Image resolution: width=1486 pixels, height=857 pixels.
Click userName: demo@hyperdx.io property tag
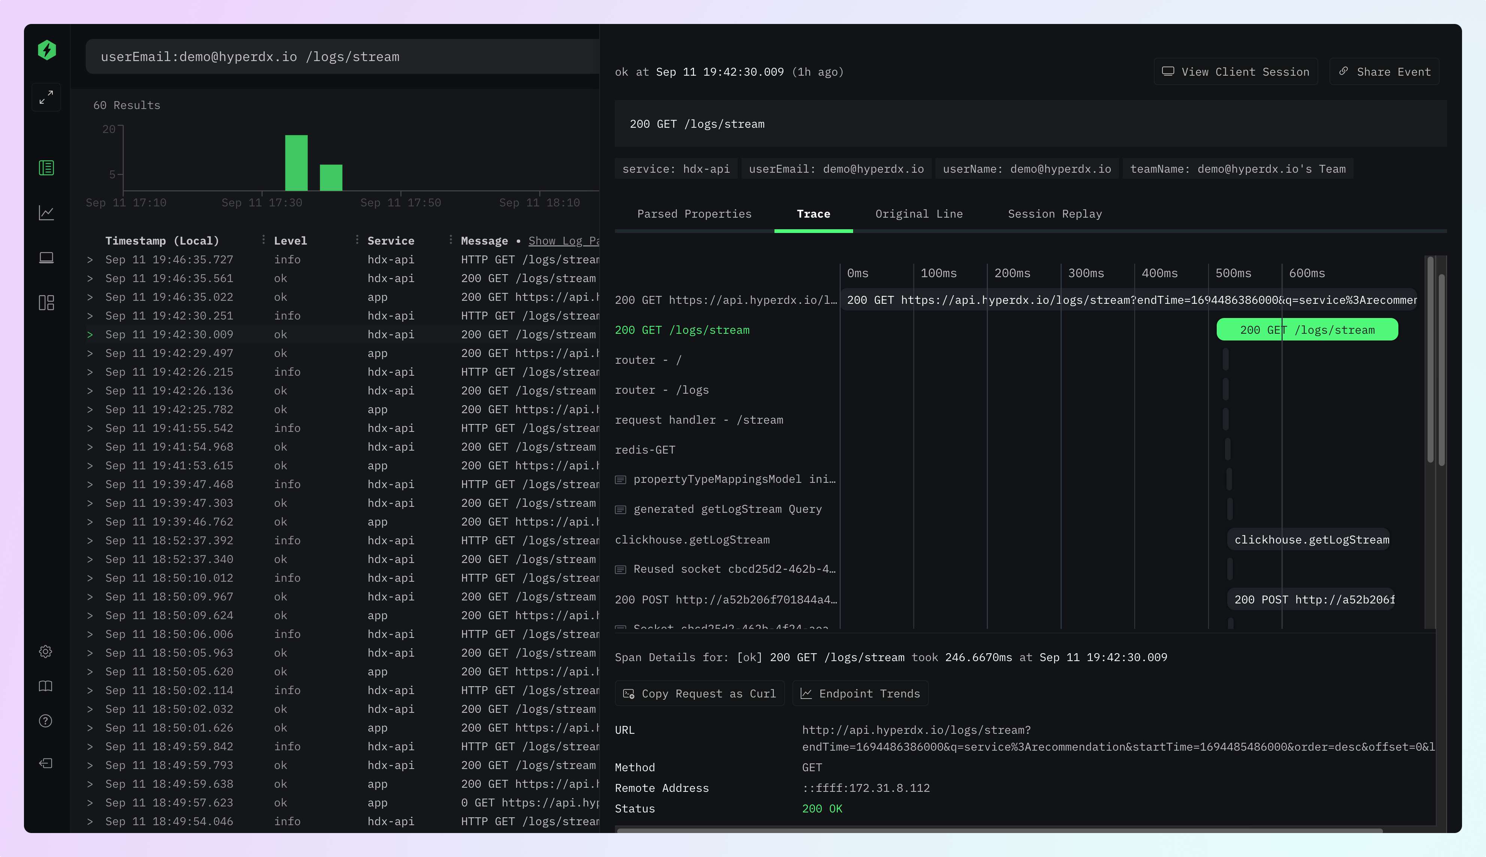pyautogui.click(x=1026, y=169)
